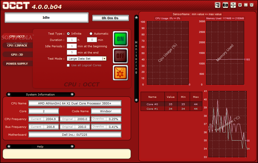Image resolution: width=258 pixels, height=163 pixels.
Task: Click the Code Name Windsor field
Action: point(106,111)
